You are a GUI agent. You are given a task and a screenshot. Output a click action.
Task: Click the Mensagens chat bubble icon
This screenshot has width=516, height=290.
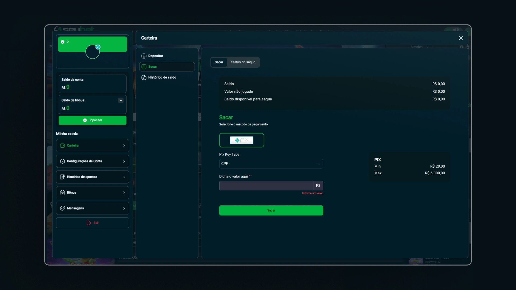[x=62, y=208]
